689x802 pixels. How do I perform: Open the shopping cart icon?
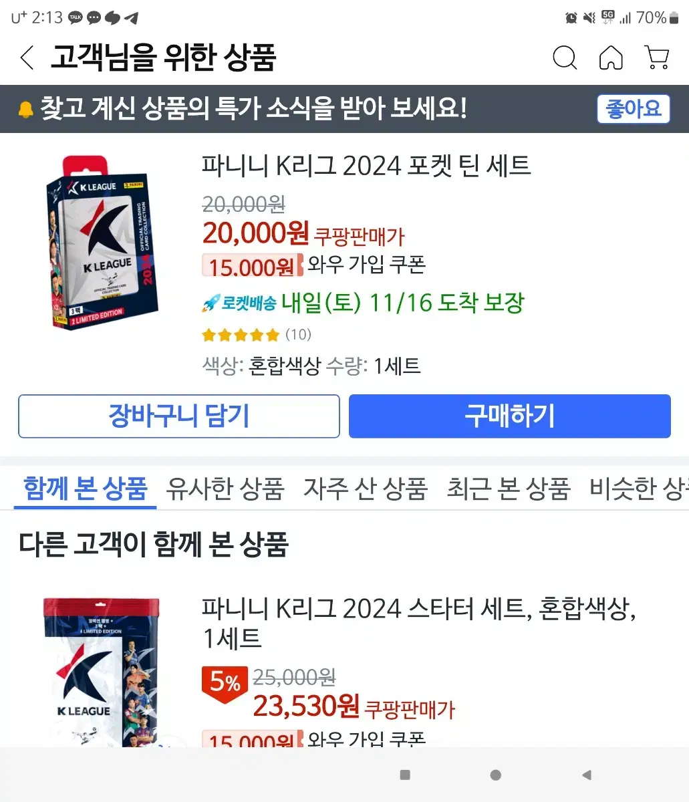click(657, 58)
